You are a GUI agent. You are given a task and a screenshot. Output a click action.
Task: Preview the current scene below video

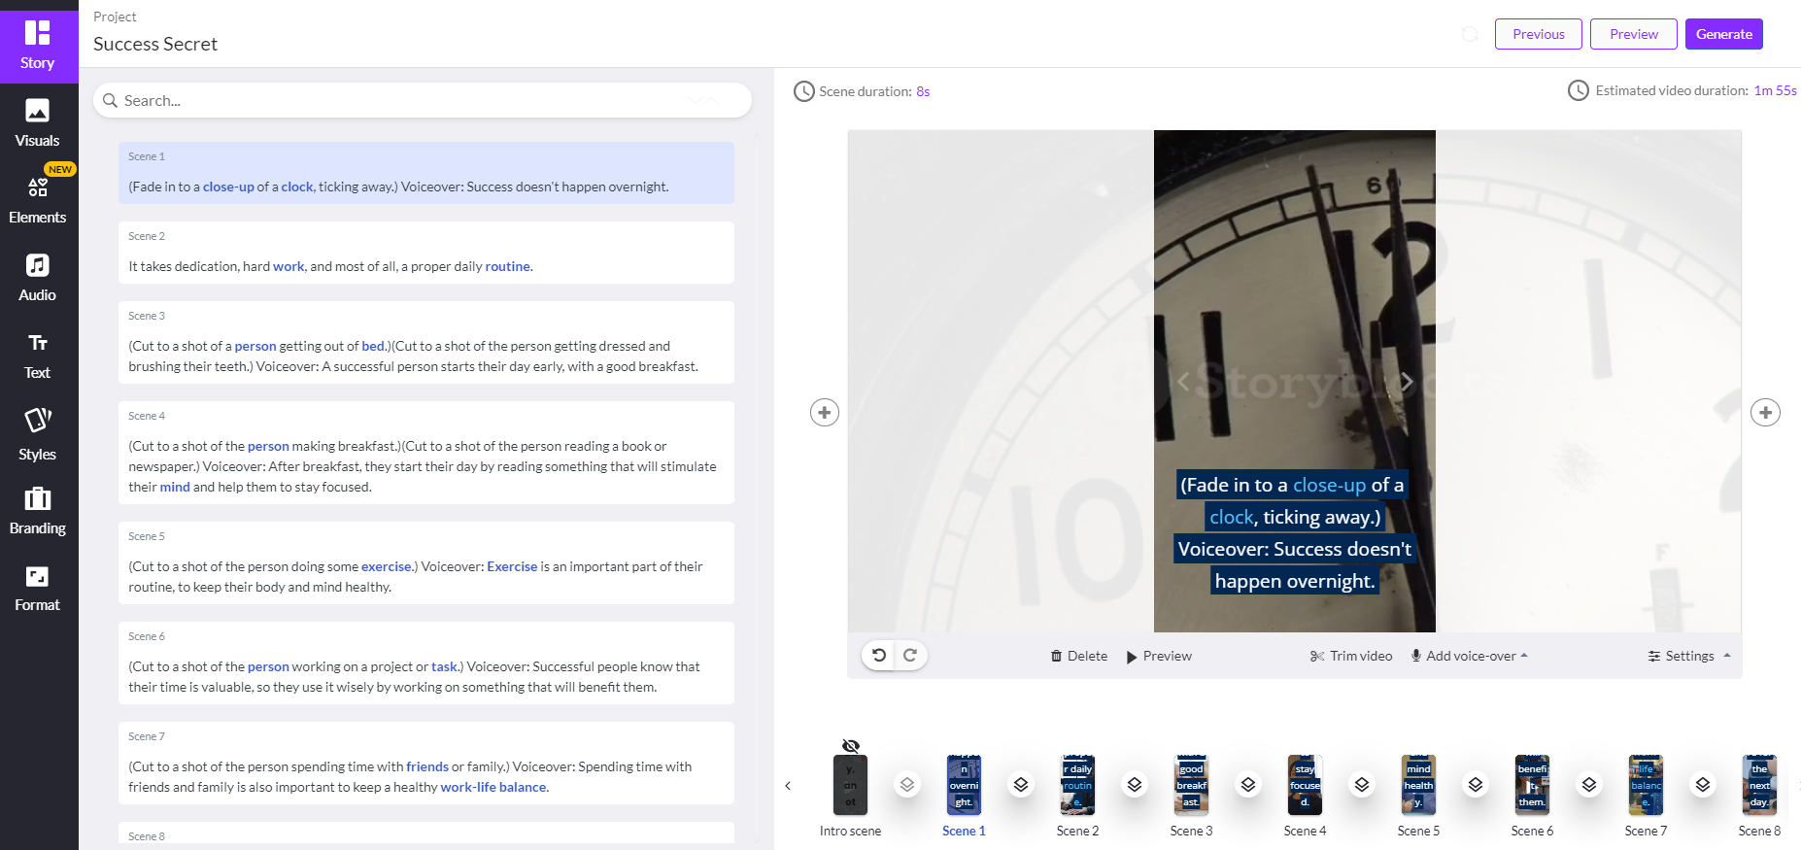click(x=1159, y=656)
